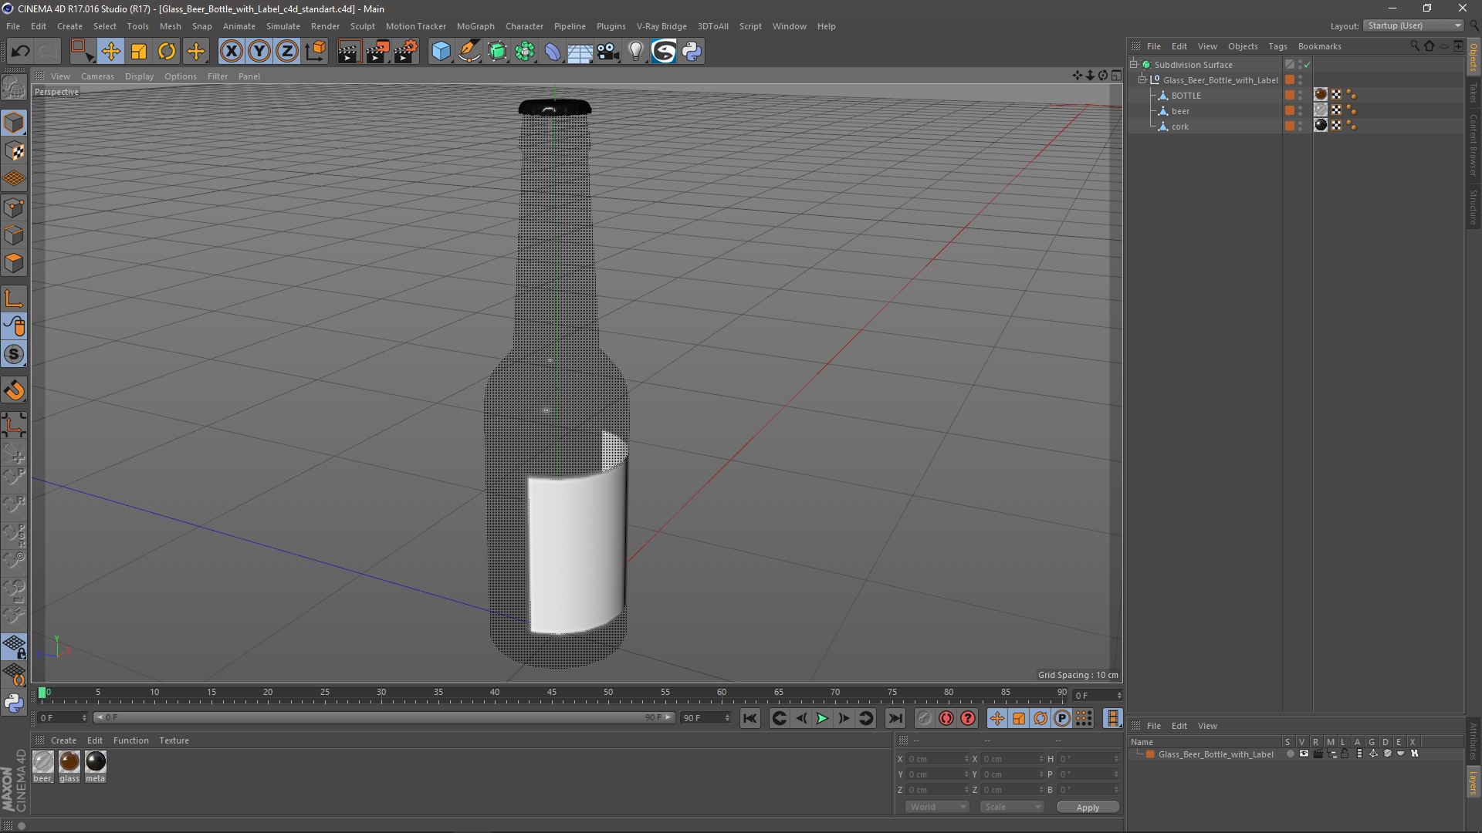Viewport: 1482px width, 833px height.
Task: Click the Render to Picture Viewer icon
Action: tap(377, 52)
